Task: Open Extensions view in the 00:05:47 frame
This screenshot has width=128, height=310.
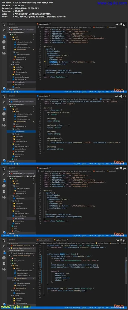Action: click(4, 120)
